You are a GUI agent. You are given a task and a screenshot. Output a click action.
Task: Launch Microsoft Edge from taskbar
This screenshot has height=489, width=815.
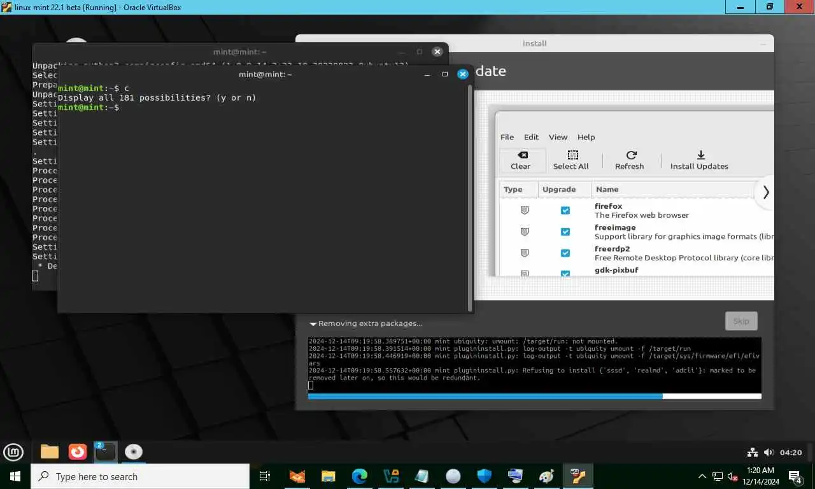[360, 476]
